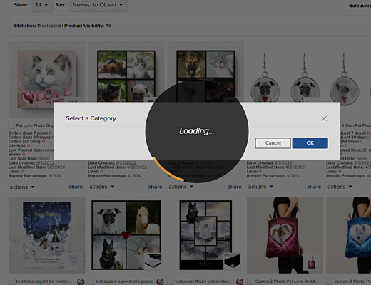Open the blue tote bag thumbnail
This screenshot has width=371, height=285.
(x=349, y=235)
